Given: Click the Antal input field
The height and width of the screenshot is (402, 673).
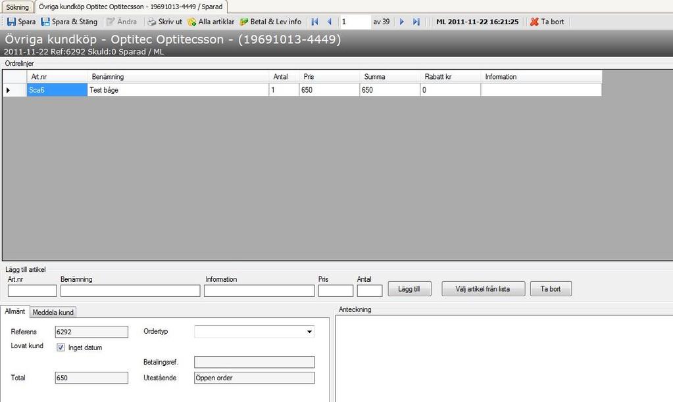Looking at the screenshot, I should pos(370,291).
